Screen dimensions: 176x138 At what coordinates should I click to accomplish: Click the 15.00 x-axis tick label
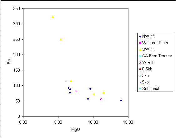click(x=128, y=122)
